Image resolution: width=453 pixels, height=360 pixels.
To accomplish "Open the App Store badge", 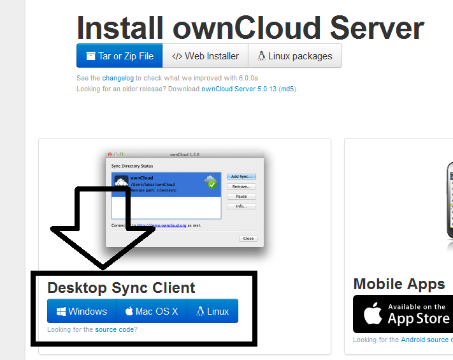I will 403,314.
